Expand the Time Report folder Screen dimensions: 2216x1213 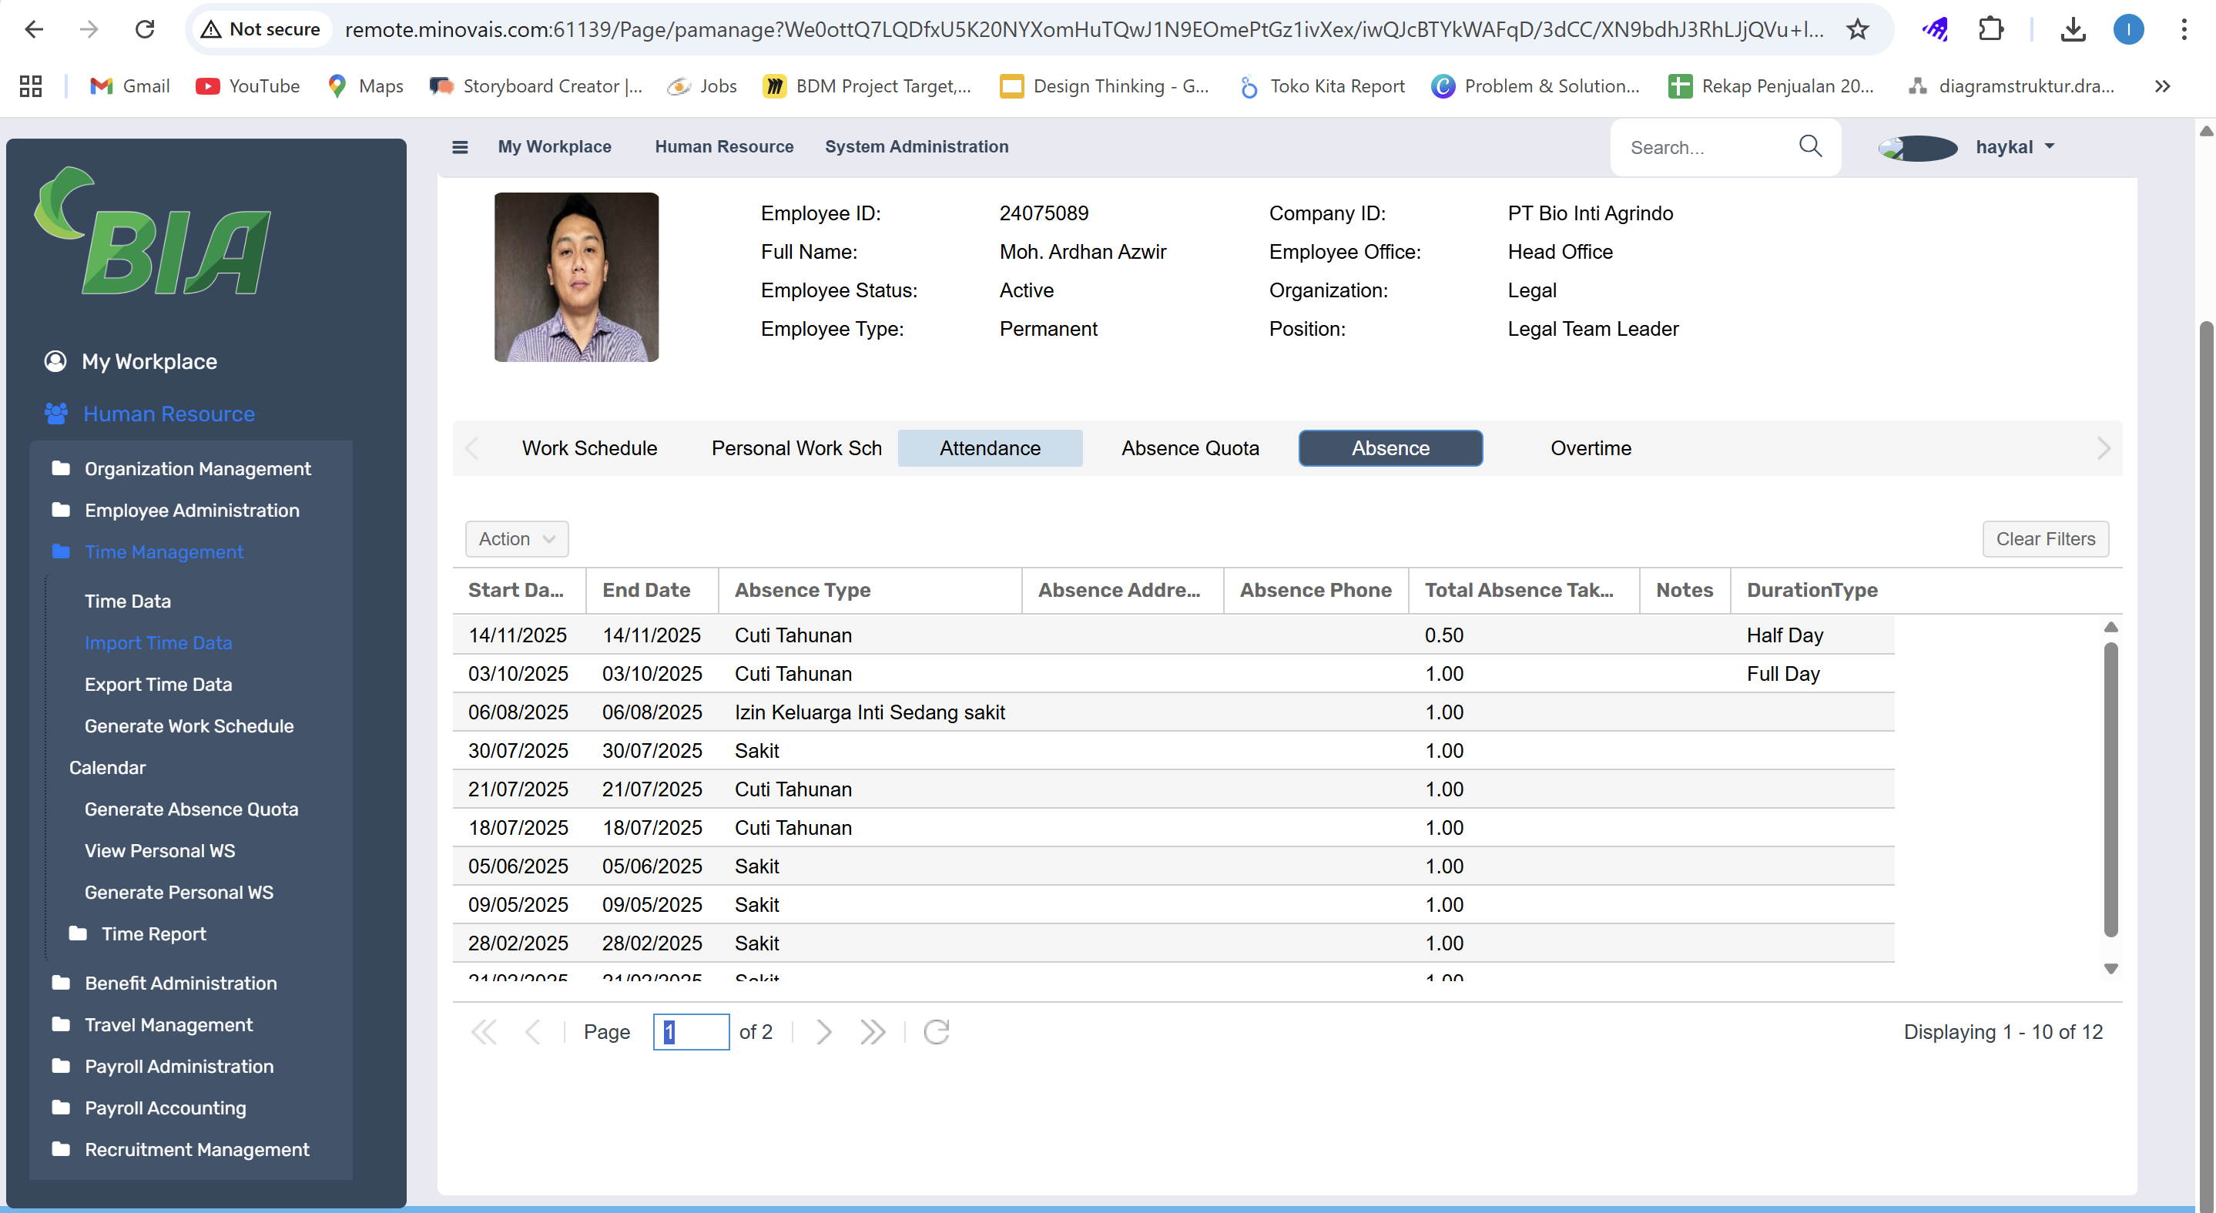click(153, 933)
